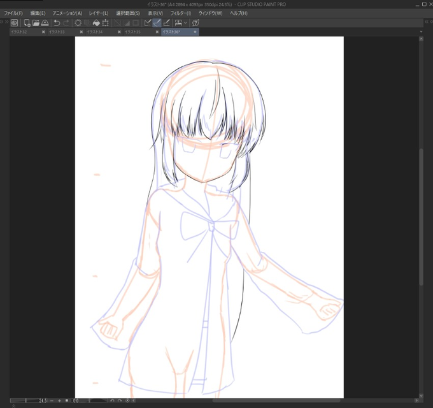This screenshot has height=408, width=433.
Task: Close the イラスト33 tab
Action: 82,32
